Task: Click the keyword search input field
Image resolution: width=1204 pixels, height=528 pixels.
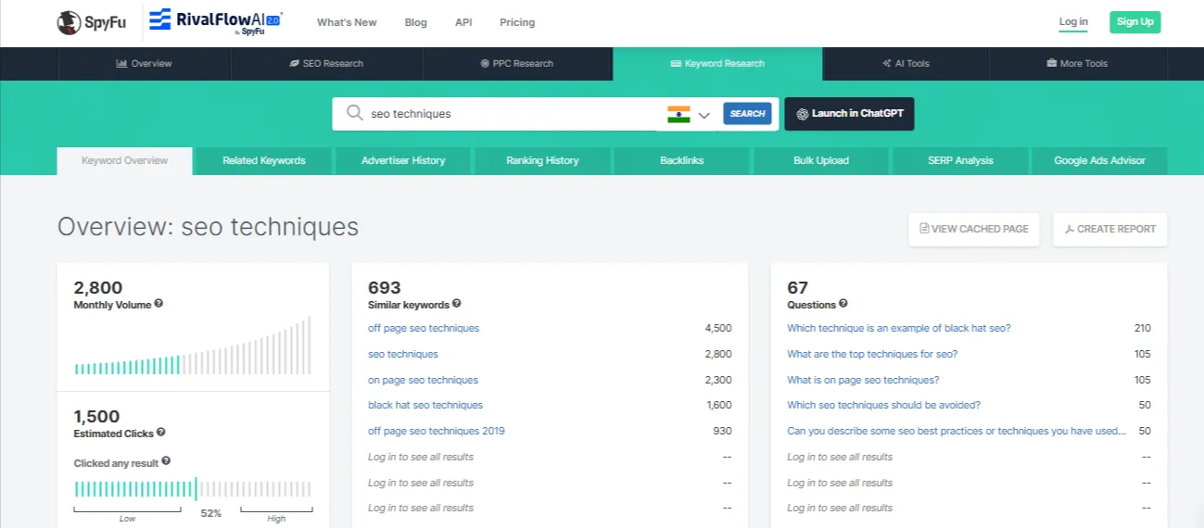Action: tap(510, 114)
